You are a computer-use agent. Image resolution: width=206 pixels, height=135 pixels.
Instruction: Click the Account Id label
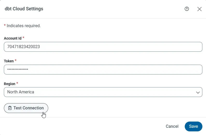point(13,38)
